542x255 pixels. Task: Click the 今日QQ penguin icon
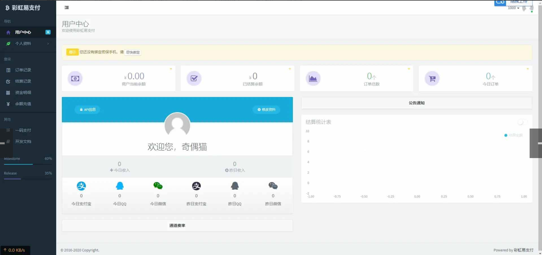click(x=120, y=186)
